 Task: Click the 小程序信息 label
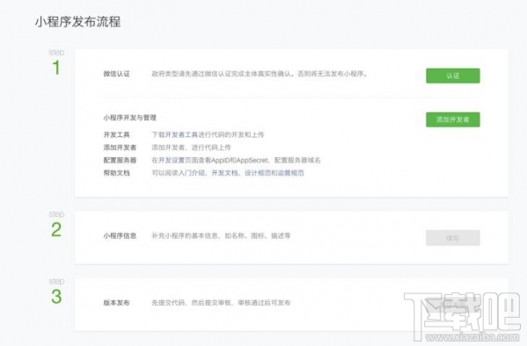point(120,235)
